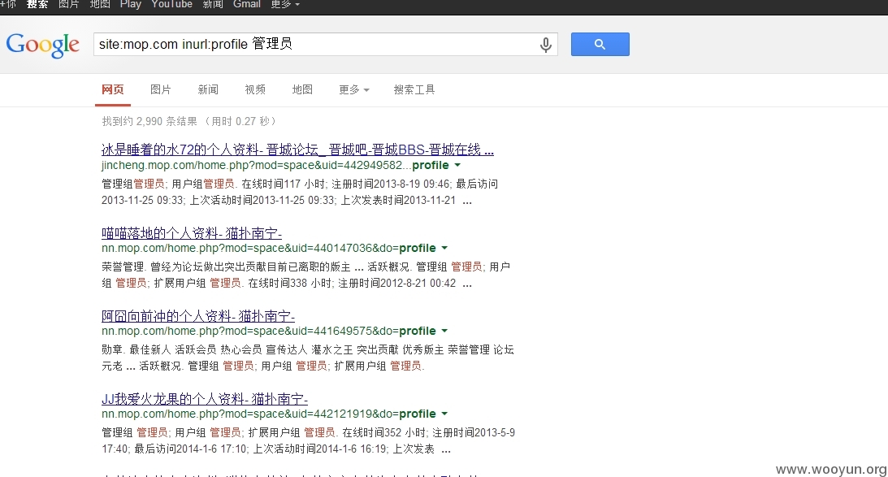Expand arrow beside uid=440147036 result URL
Viewport: 888px width, 477px height.
pos(444,248)
